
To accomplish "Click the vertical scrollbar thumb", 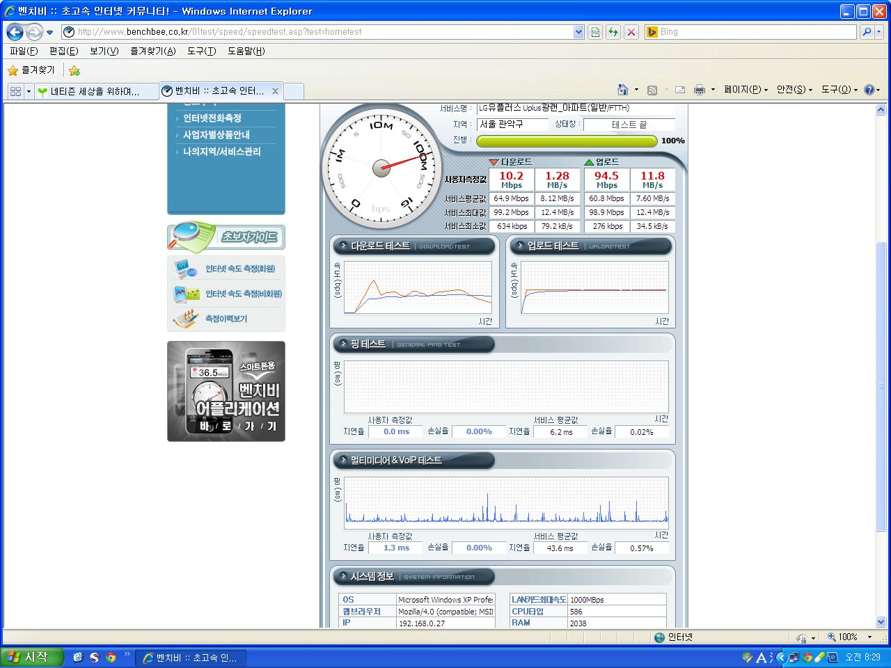I will [x=881, y=386].
